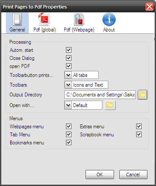Toggle the Extras menu checkbox
156x186 pixels.
point(139,127)
